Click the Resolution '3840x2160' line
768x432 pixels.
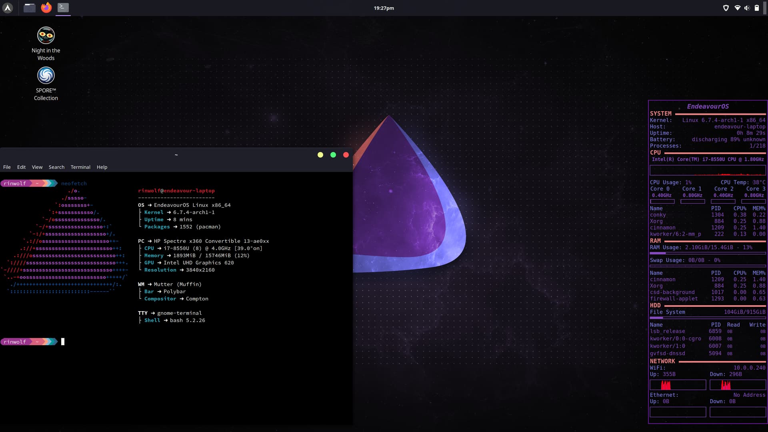179,270
